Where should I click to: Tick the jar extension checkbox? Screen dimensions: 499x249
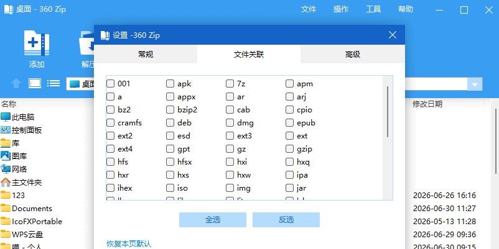tap(289, 188)
